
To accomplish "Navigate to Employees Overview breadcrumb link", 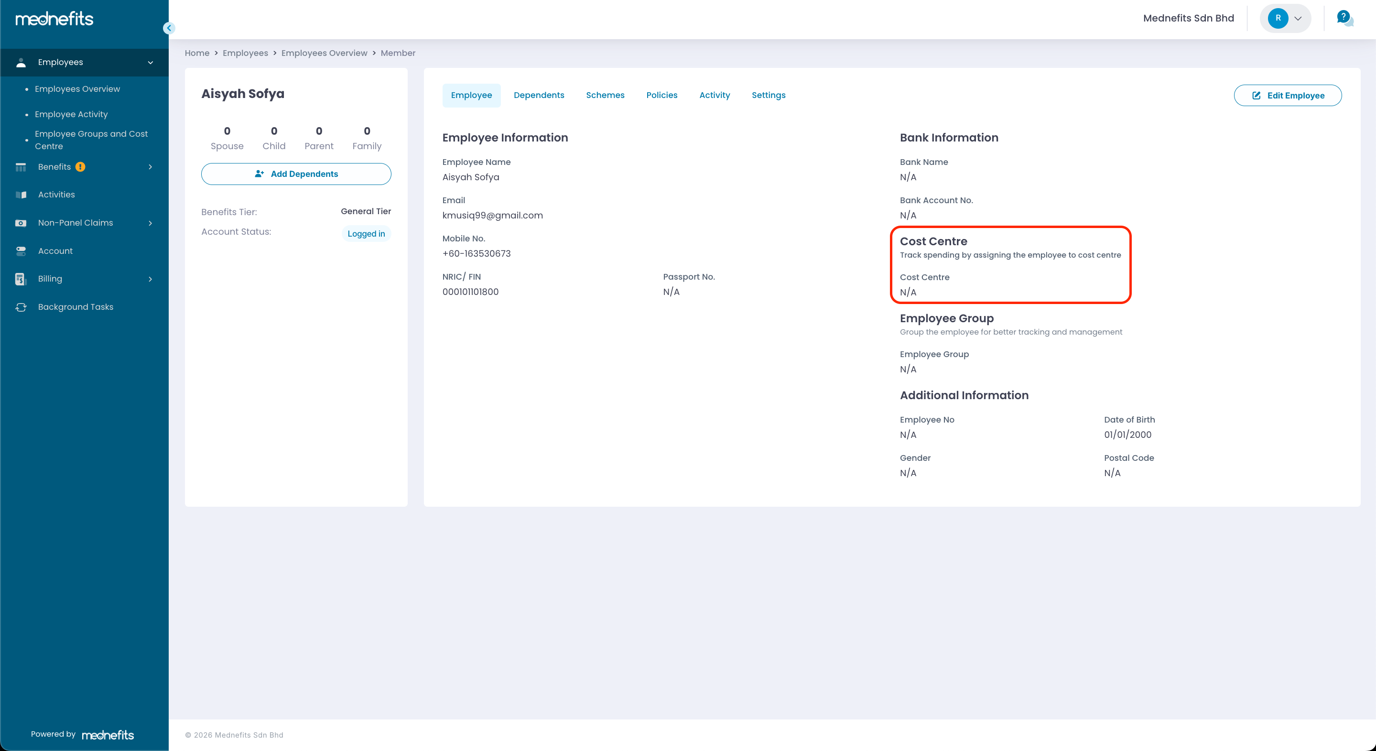I will [324, 53].
